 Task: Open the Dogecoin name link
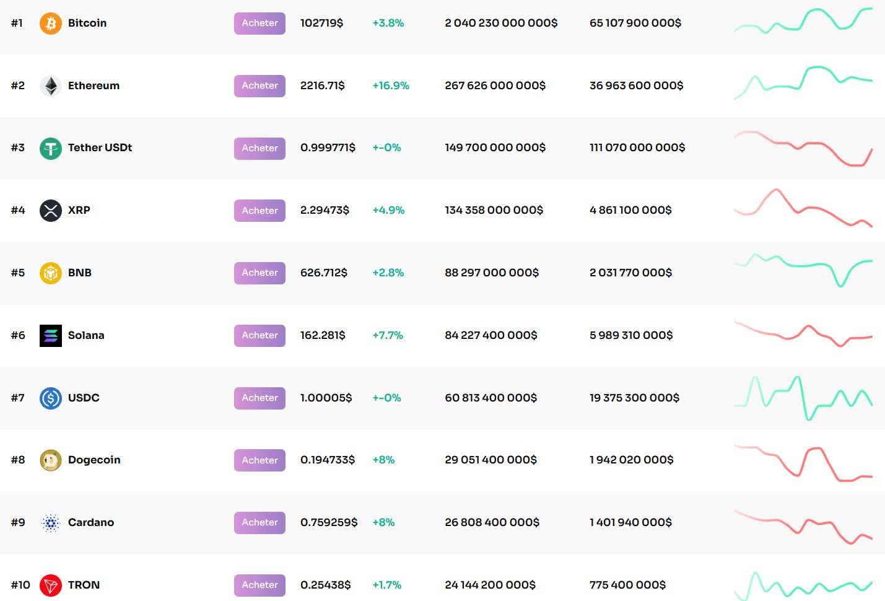pyautogui.click(x=94, y=460)
